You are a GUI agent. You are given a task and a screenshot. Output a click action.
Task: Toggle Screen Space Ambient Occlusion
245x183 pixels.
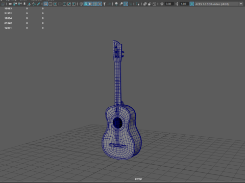coord(116,4)
